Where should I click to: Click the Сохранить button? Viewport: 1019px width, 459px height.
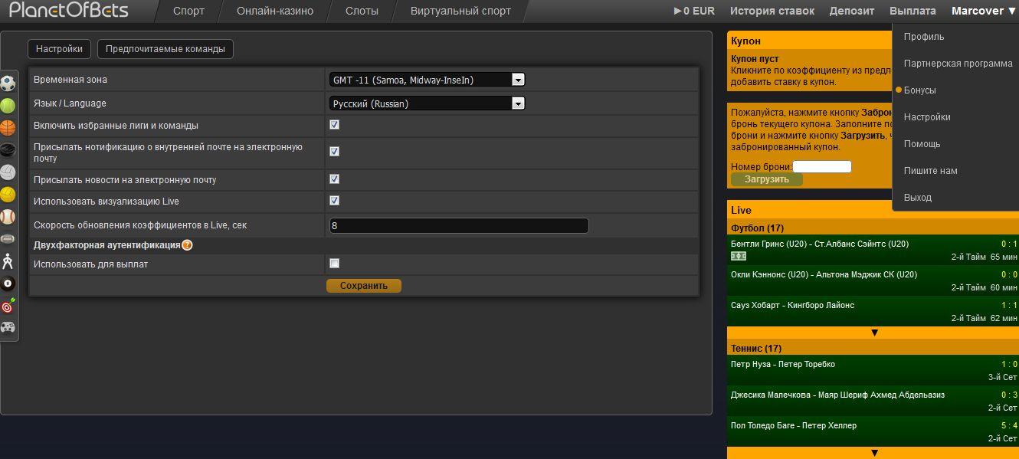[364, 286]
